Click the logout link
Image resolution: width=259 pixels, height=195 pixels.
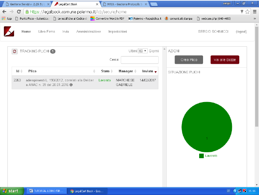pyautogui.click(x=241, y=32)
